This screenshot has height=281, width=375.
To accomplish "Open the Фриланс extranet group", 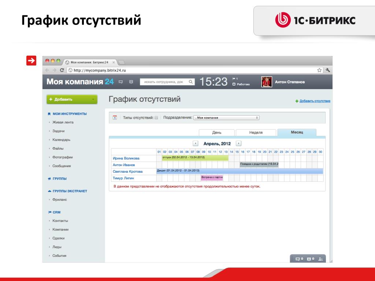I will (x=60, y=199).
